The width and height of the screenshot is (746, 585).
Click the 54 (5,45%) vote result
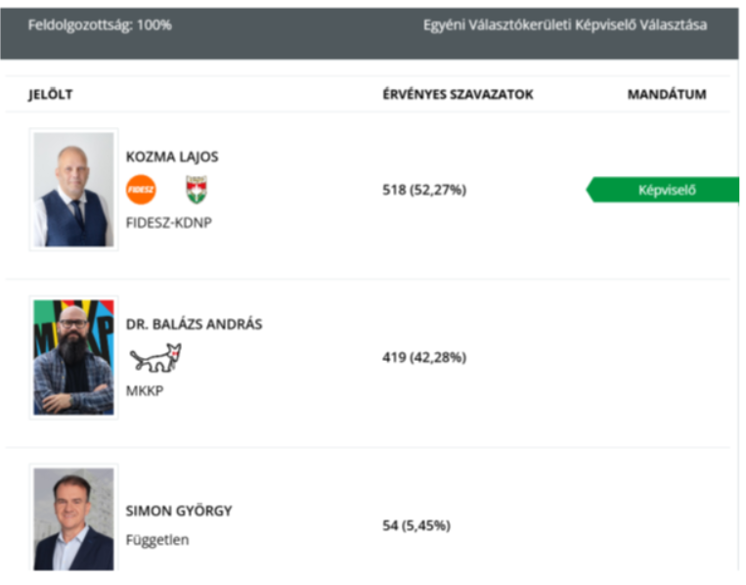(417, 525)
